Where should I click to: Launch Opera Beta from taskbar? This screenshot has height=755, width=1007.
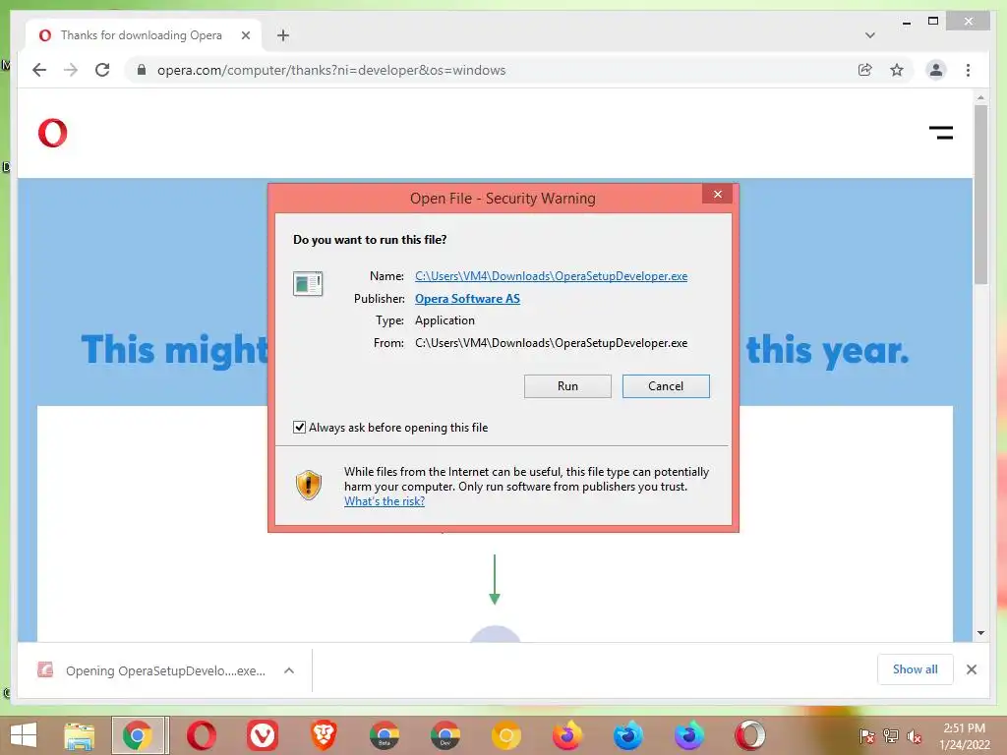point(749,735)
